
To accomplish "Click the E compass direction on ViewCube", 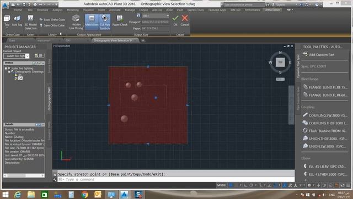I will tap(290, 62).
